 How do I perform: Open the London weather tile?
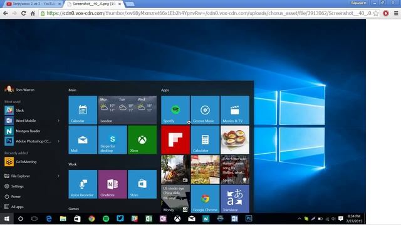point(127,110)
